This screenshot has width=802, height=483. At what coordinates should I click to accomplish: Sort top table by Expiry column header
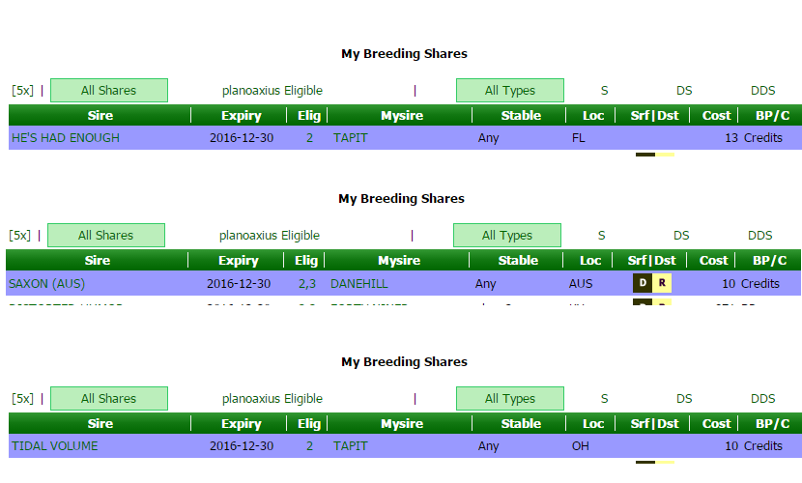[242, 116]
